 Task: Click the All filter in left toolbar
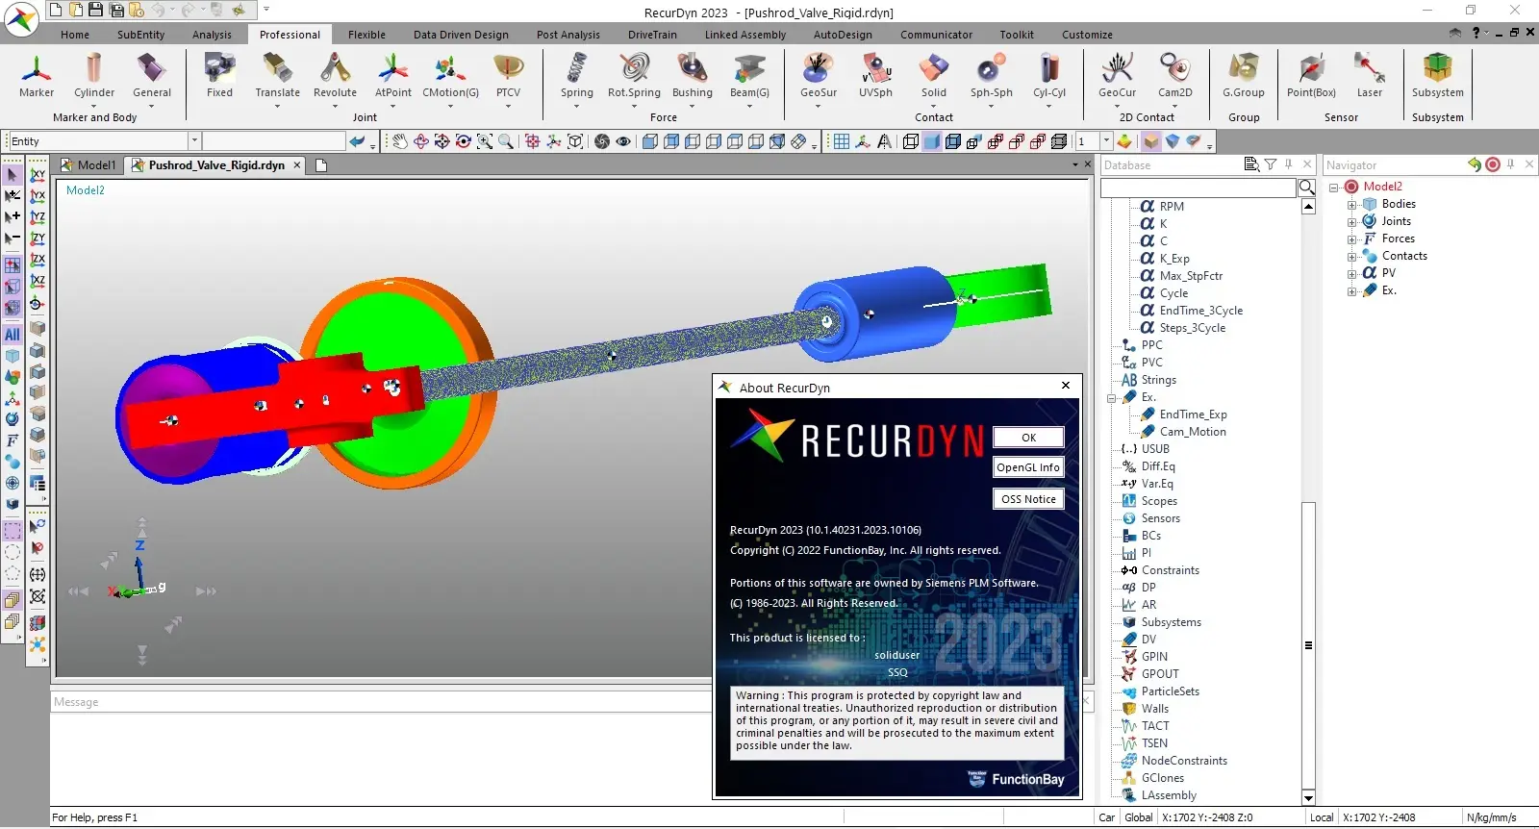(x=12, y=335)
